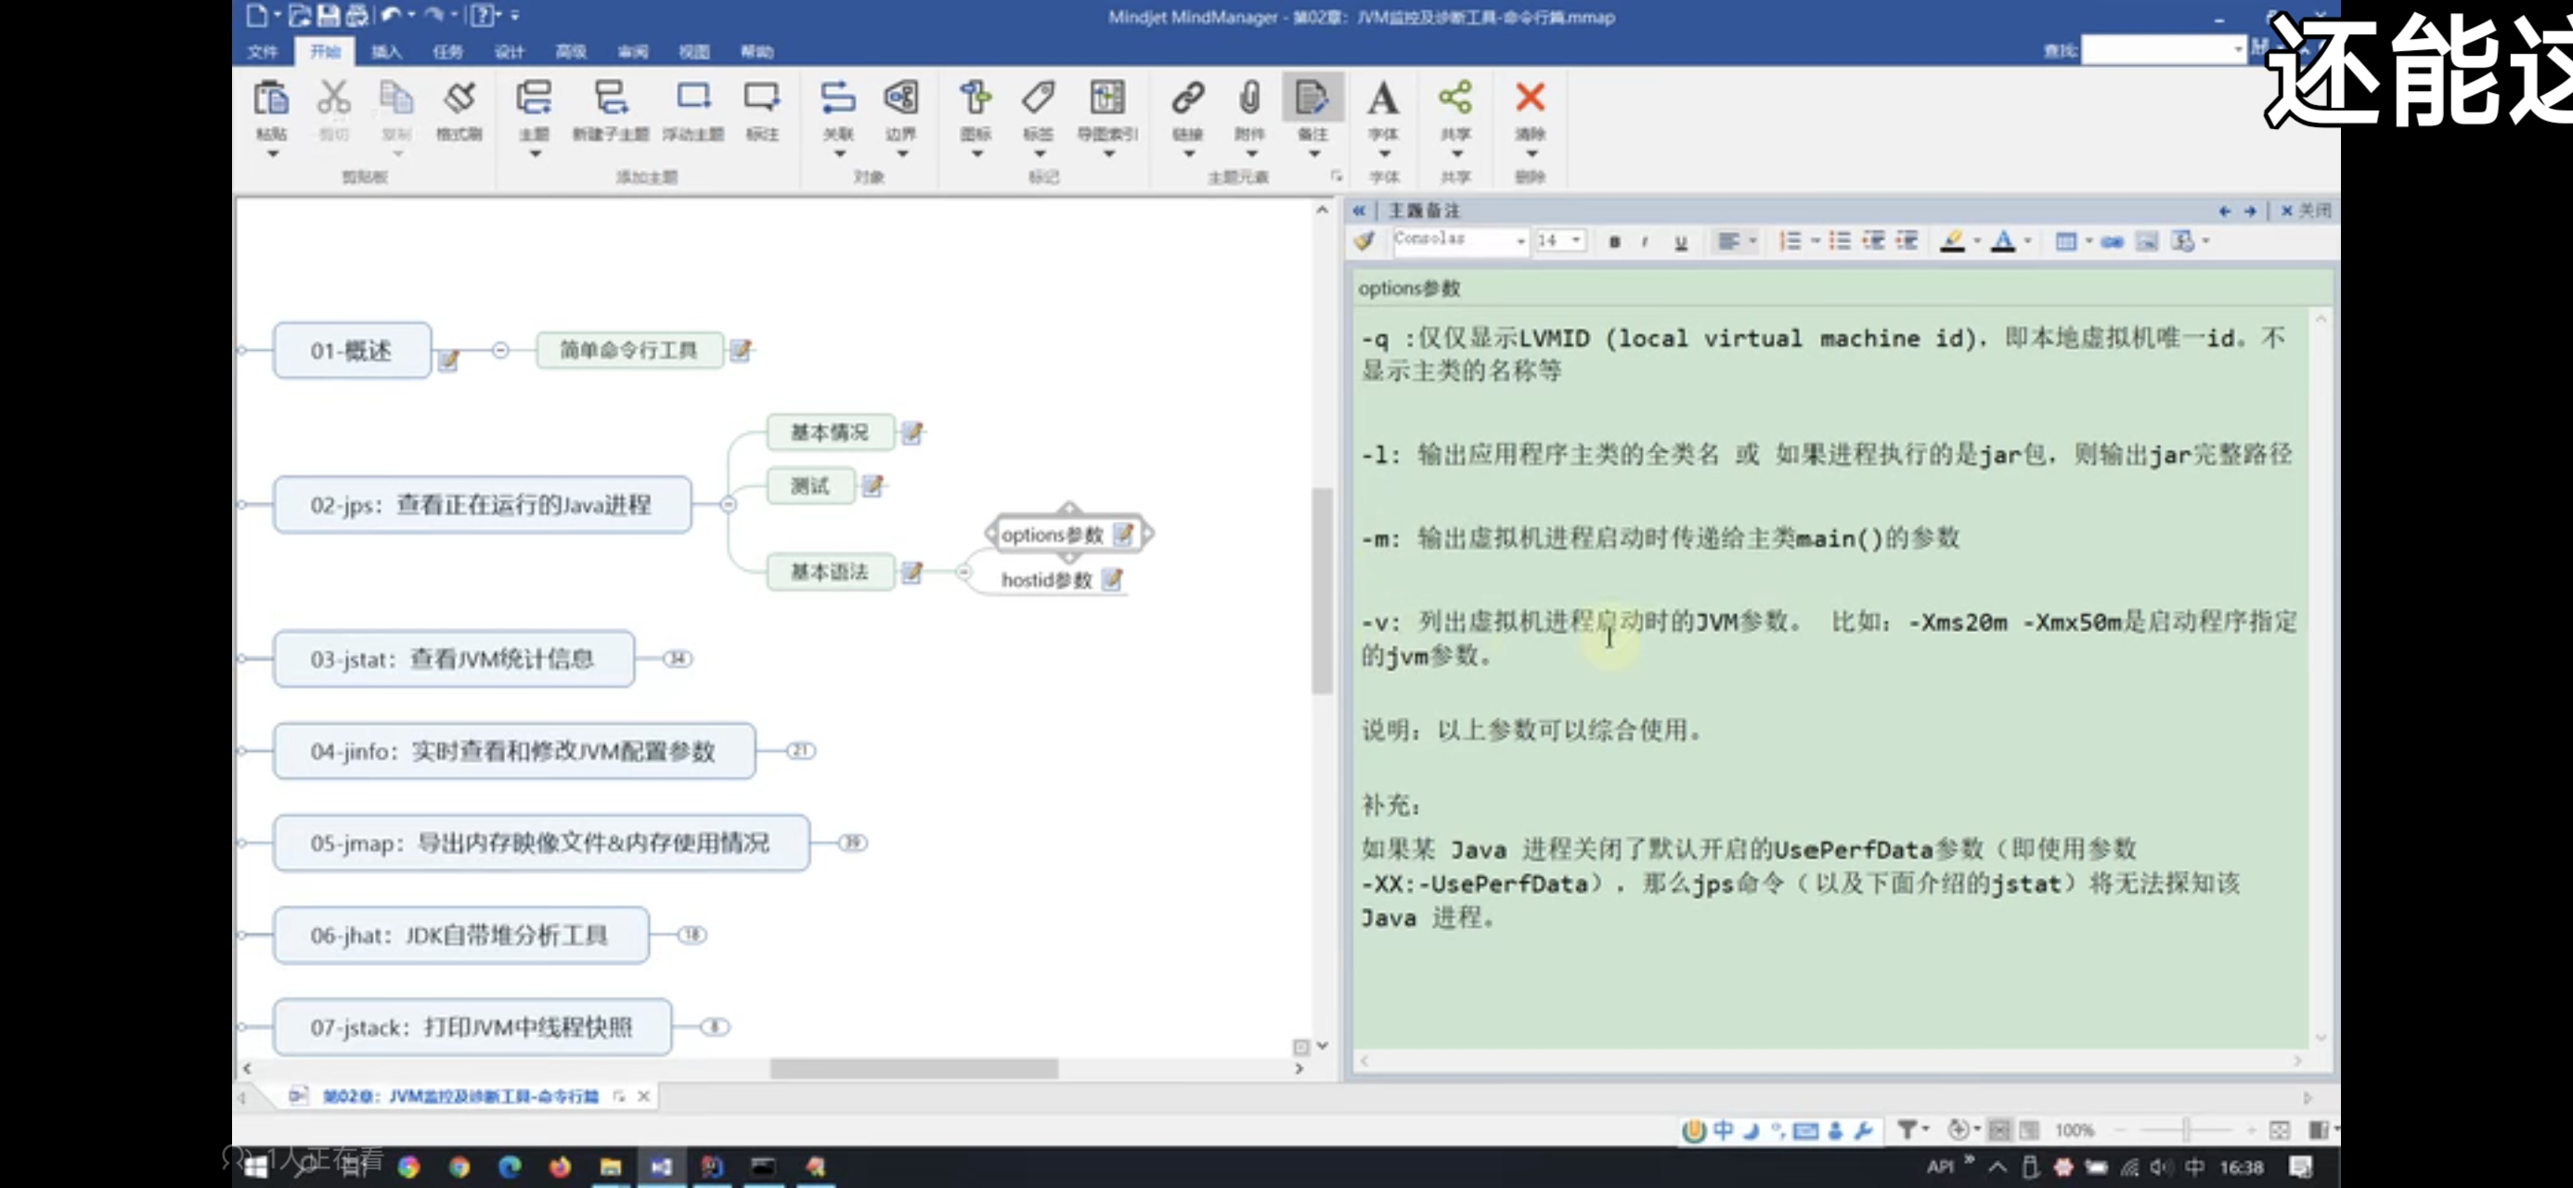Screen dimensions: 2573x1188
Task: Select the 04-jinfo topic node
Action: 512,752
